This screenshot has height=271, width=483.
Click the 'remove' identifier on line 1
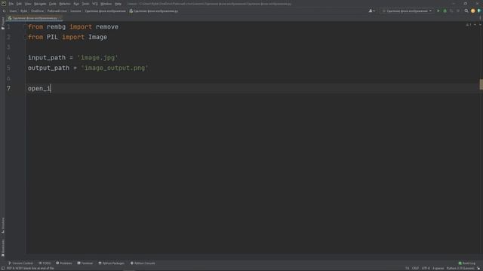[107, 27]
